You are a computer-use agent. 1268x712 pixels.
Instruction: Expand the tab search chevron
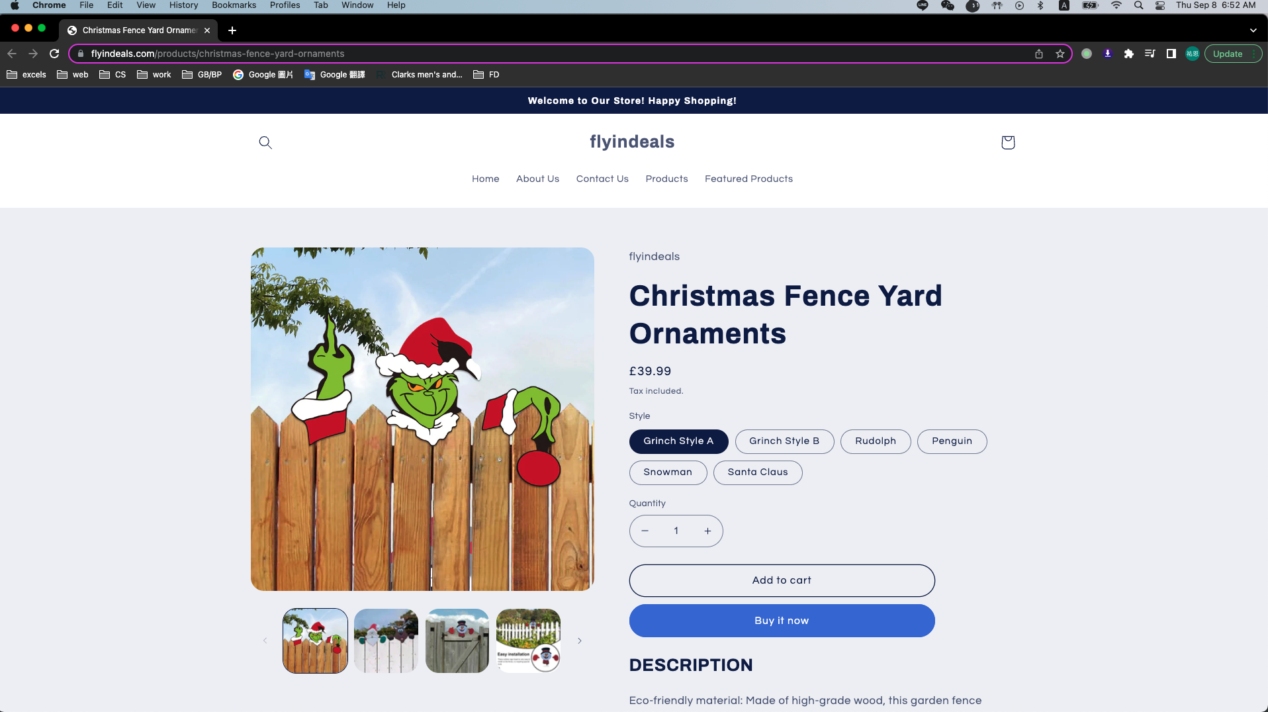pyautogui.click(x=1253, y=30)
